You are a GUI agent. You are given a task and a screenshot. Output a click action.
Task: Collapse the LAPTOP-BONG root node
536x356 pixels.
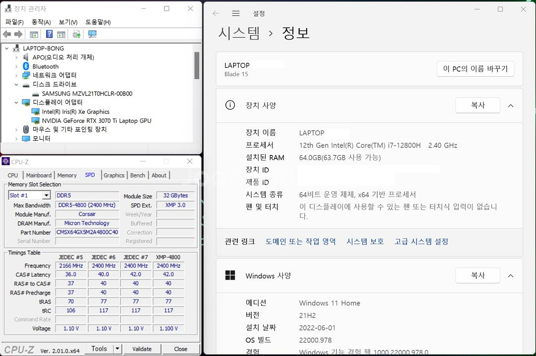tap(7, 49)
